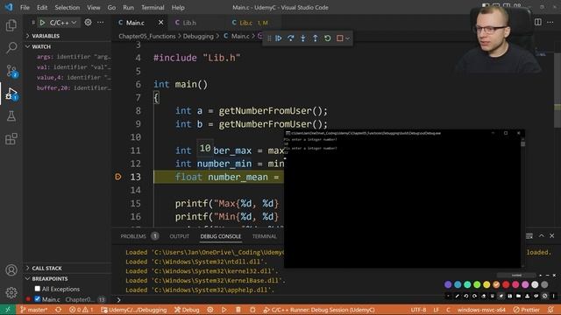Open launch.json via gear next to C/C++
Screen dimensions: 561x315
pyautogui.click(x=88, y=23)
